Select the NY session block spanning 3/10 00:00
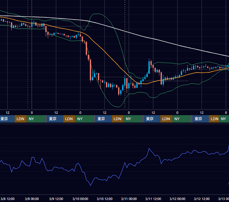The image size is (229, 202). pyautogui.click(x=84, y=119)
